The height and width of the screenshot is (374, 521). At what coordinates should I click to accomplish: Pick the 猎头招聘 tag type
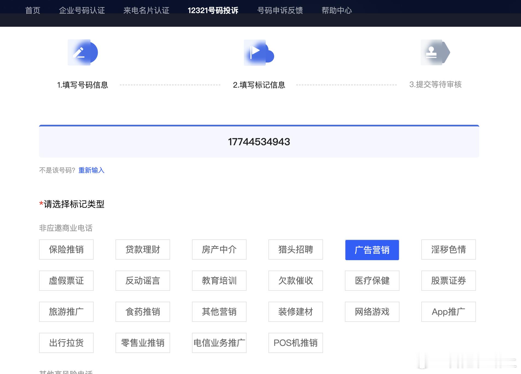point(296,250)
